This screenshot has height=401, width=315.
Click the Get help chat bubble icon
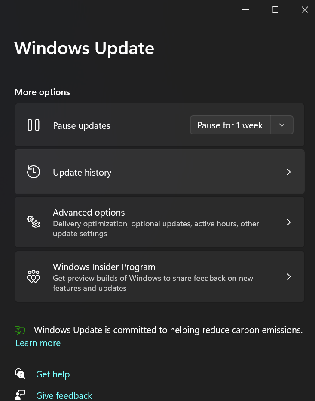point(20,374)
